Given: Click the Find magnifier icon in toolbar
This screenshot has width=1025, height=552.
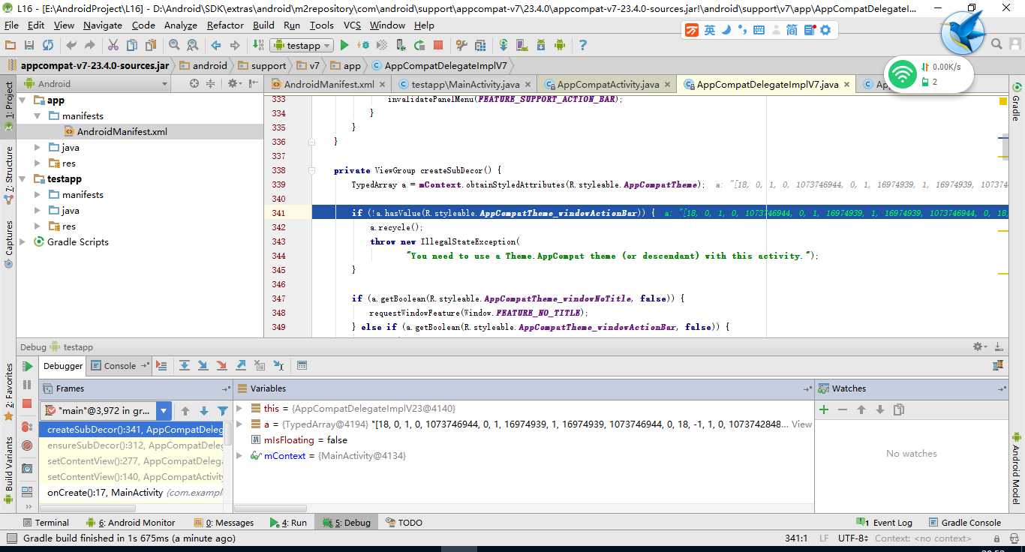Looking at the screenshot, I should click(x=173, y=45).
